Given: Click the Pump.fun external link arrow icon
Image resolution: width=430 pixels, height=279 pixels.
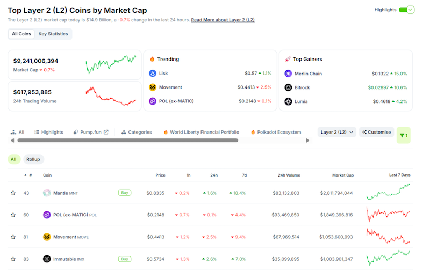Looking at the screenshot, I should coord(106,132).
